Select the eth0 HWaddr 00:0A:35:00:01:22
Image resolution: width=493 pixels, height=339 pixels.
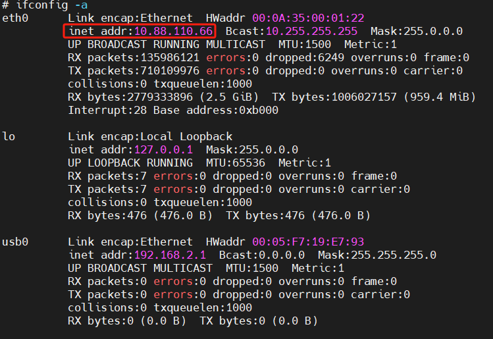[308, 18]
